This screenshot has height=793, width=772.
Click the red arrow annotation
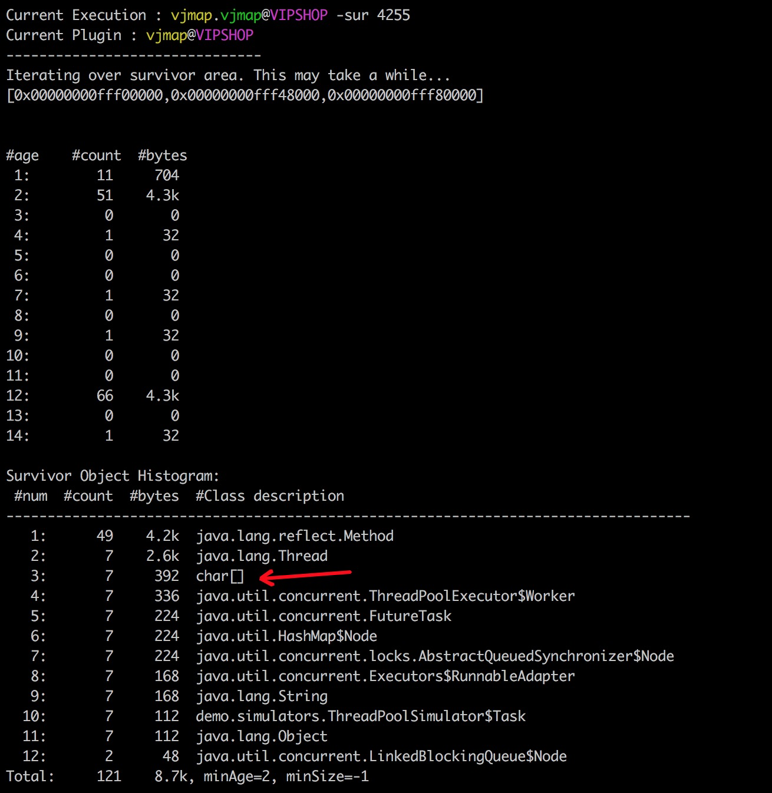pos(305,576)
